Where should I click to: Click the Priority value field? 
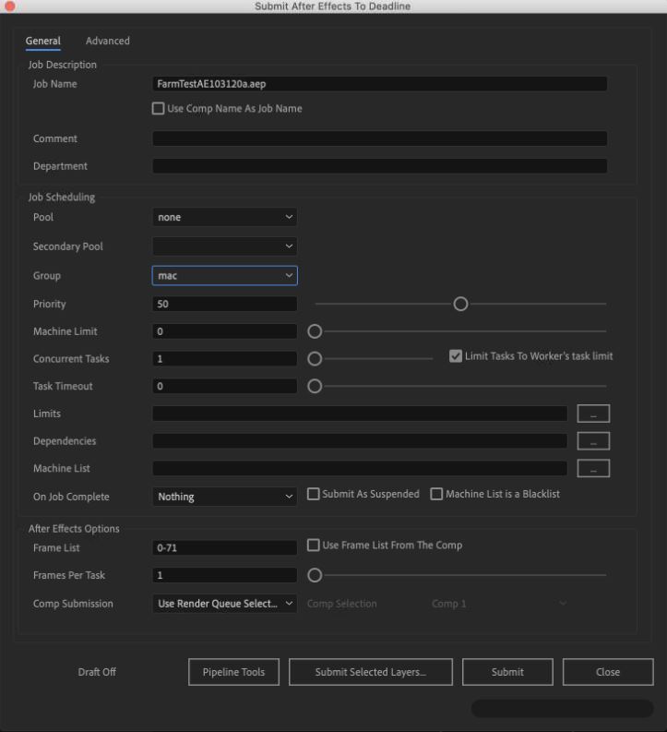(225, 304)
